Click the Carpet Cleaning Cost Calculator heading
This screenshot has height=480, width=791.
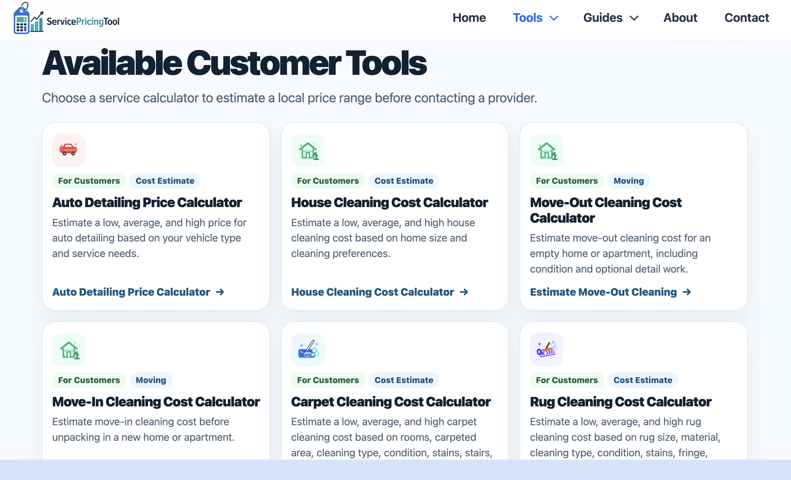(391, 402)
